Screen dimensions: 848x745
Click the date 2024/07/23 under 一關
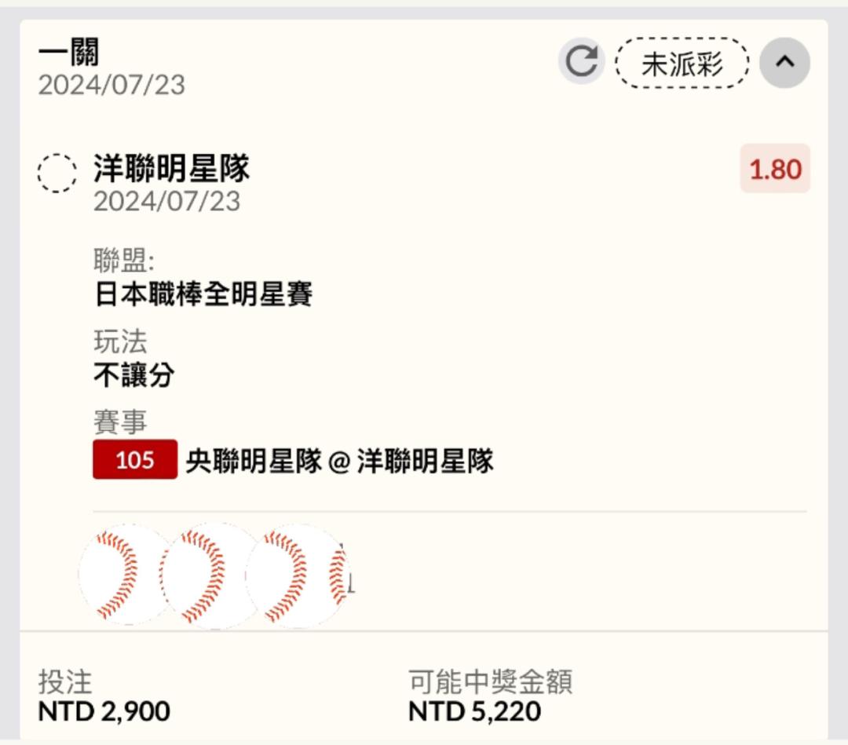click(111, 86)
